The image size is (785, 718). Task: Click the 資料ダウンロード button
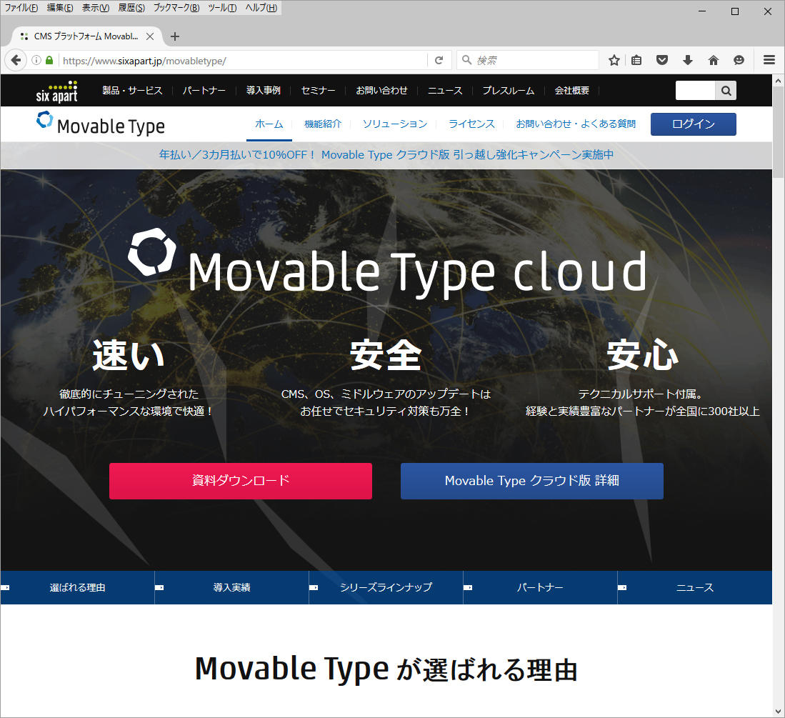point(241,482)
